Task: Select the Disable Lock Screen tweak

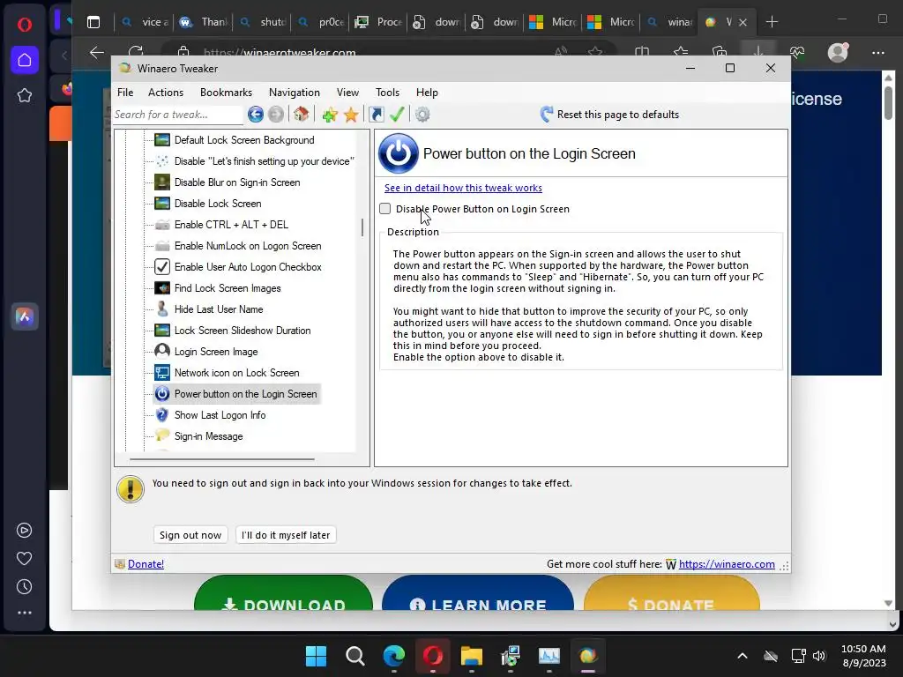Action: (x=208, y=204)
